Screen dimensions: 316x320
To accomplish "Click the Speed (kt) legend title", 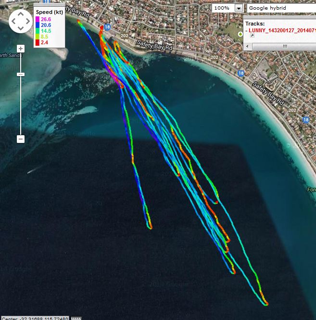I will pyautogui.click(x=50, y=12).
